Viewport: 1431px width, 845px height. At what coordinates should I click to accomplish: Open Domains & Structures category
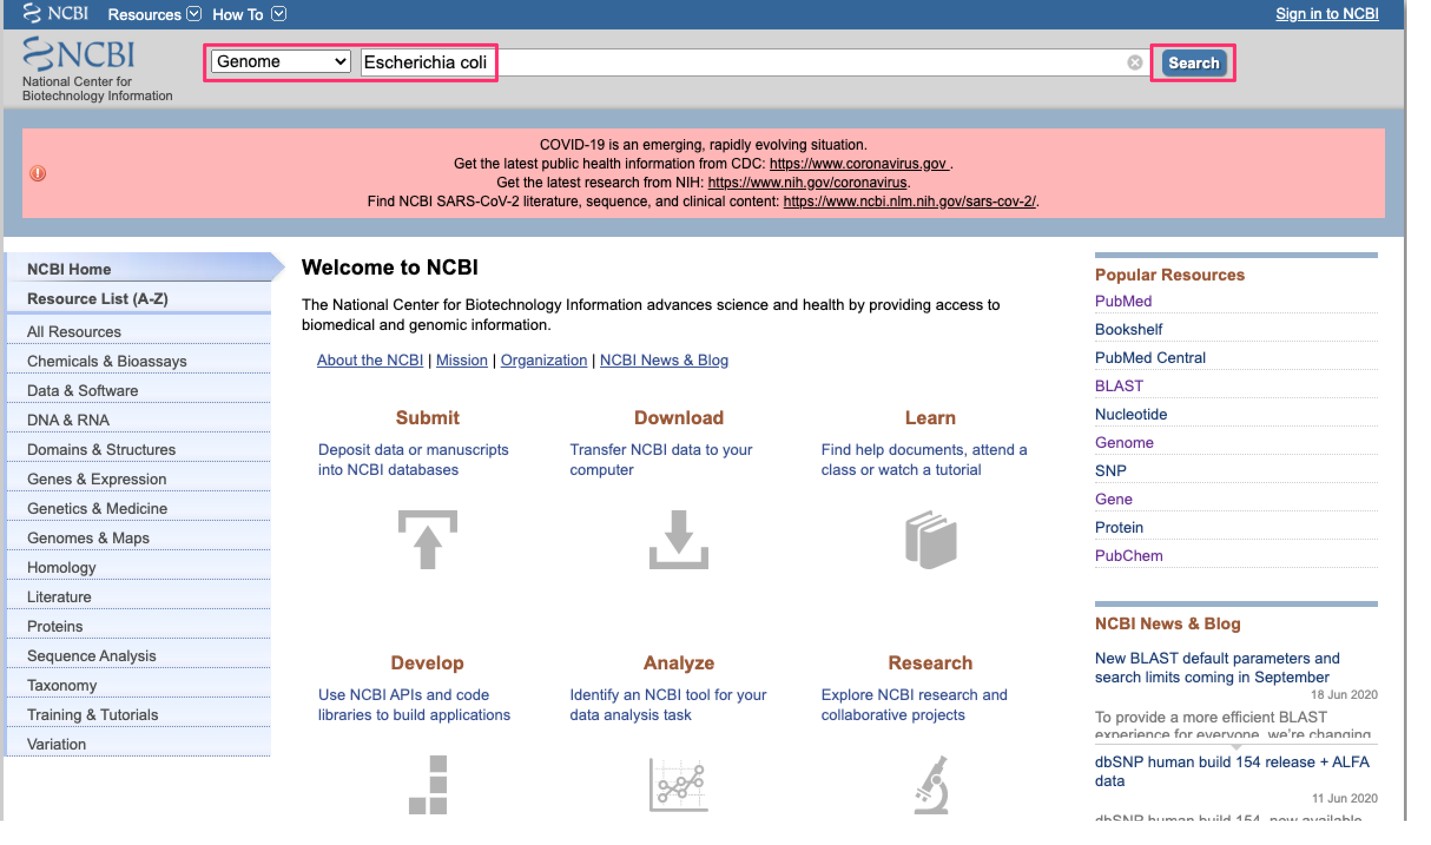coord(139,449)
